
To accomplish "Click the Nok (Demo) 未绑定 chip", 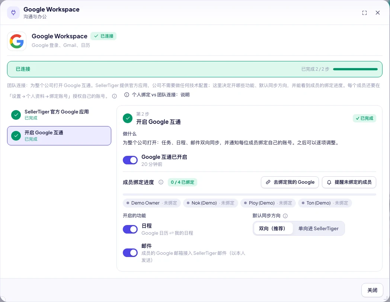I will pyautogui.click(x=210, y=203).
